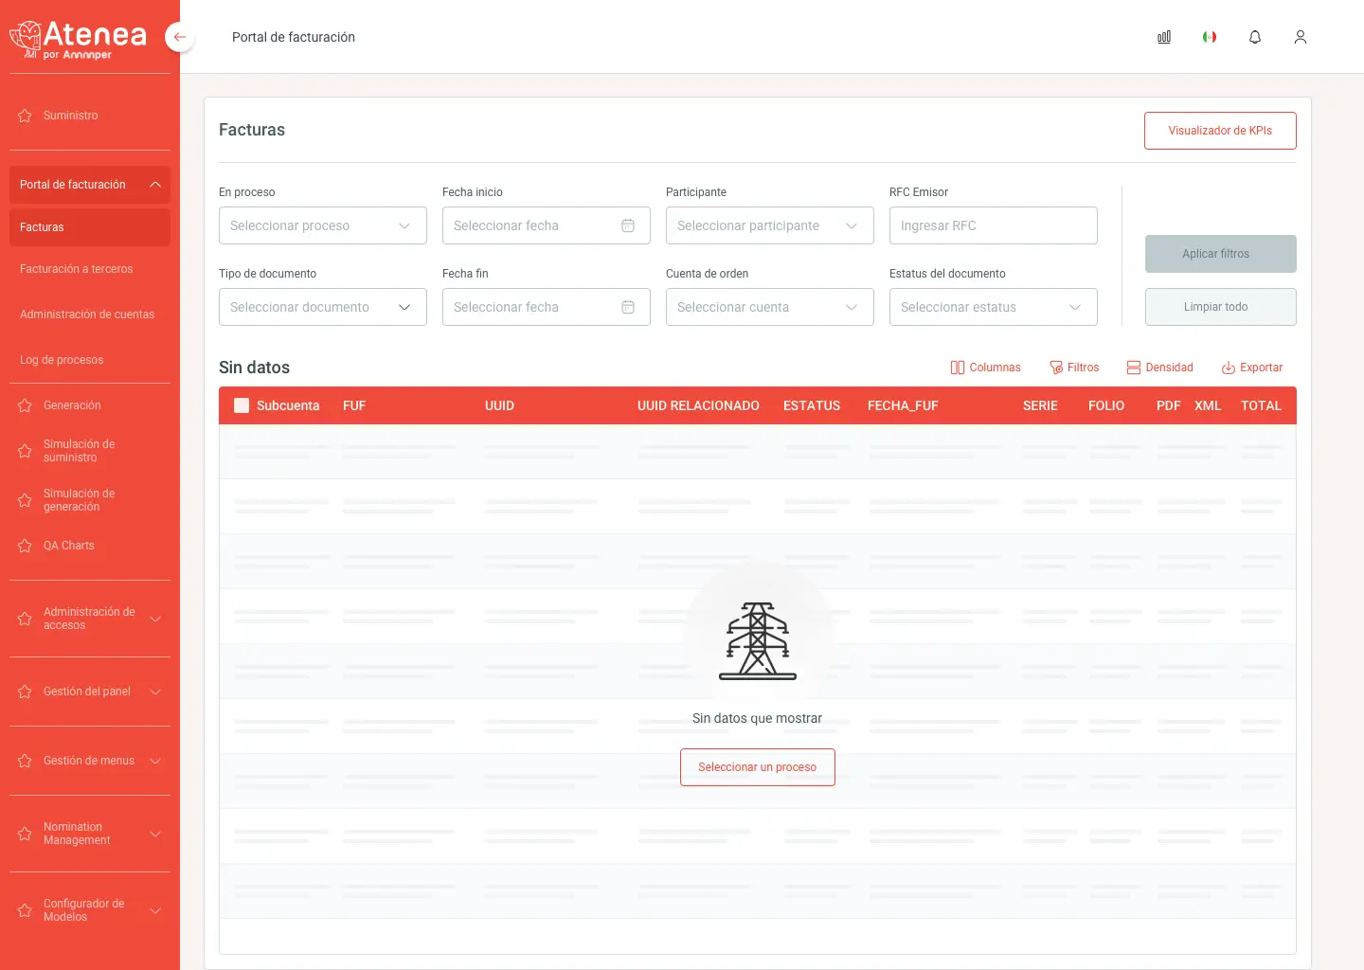
Task: Expand the Tipo de documento dropdown
Action: tap(322, 307)
